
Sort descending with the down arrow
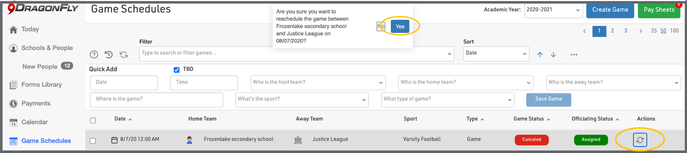tap(554, 55)
